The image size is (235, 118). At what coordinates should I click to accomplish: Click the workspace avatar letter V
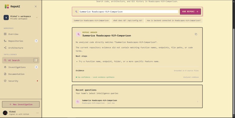click(6, 17)
